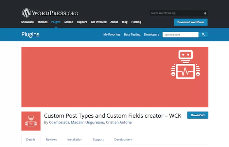Switch to the Support tab below plugin title
This screenshot has width=229, height=147.
(x=98, y=139)
